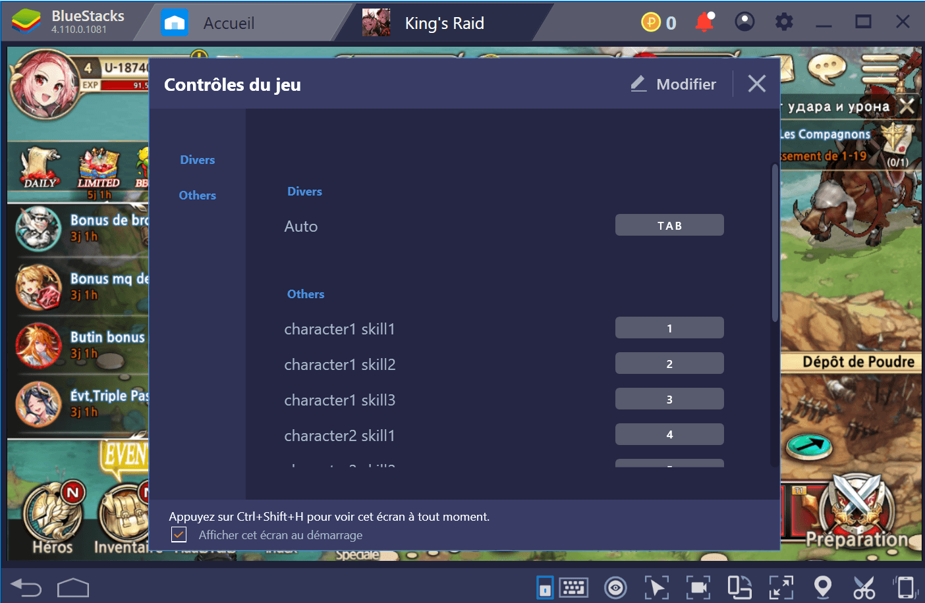Image resolution: width=925 pixels, height=603 pixels.
Task: Click the TAB key binding for Auto
Action: [x=669, y=225]
